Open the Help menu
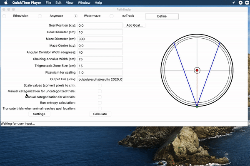Viewport: 250px width, 166px height. pyautogui.click(x=98, y=3)
